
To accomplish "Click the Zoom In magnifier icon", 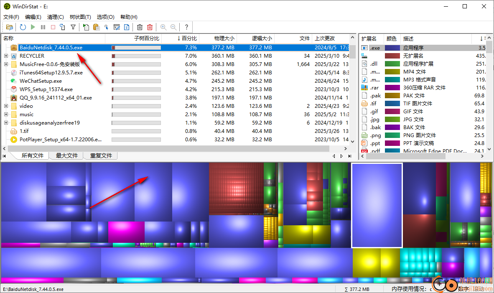I will point(163,27).
